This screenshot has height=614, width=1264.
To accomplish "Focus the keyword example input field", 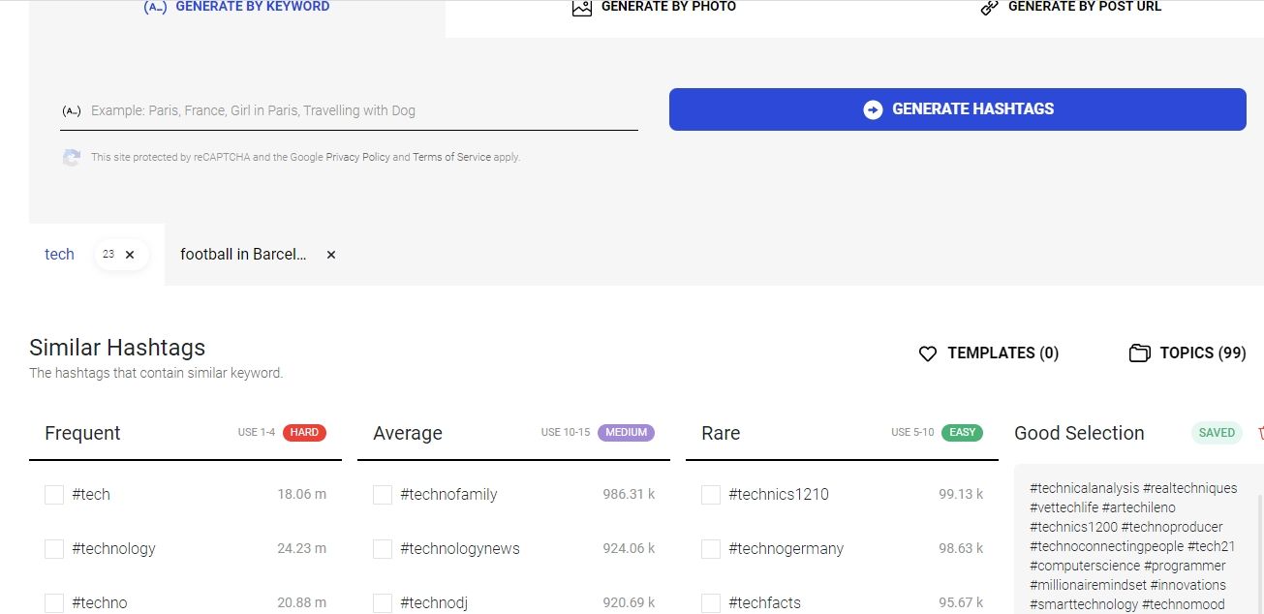I will click(x=358, y=110).
